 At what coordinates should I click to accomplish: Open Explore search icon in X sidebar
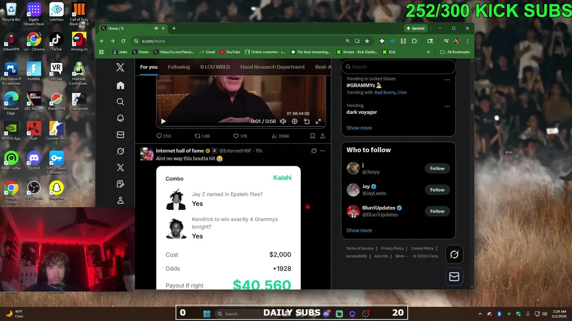point(120,102)
